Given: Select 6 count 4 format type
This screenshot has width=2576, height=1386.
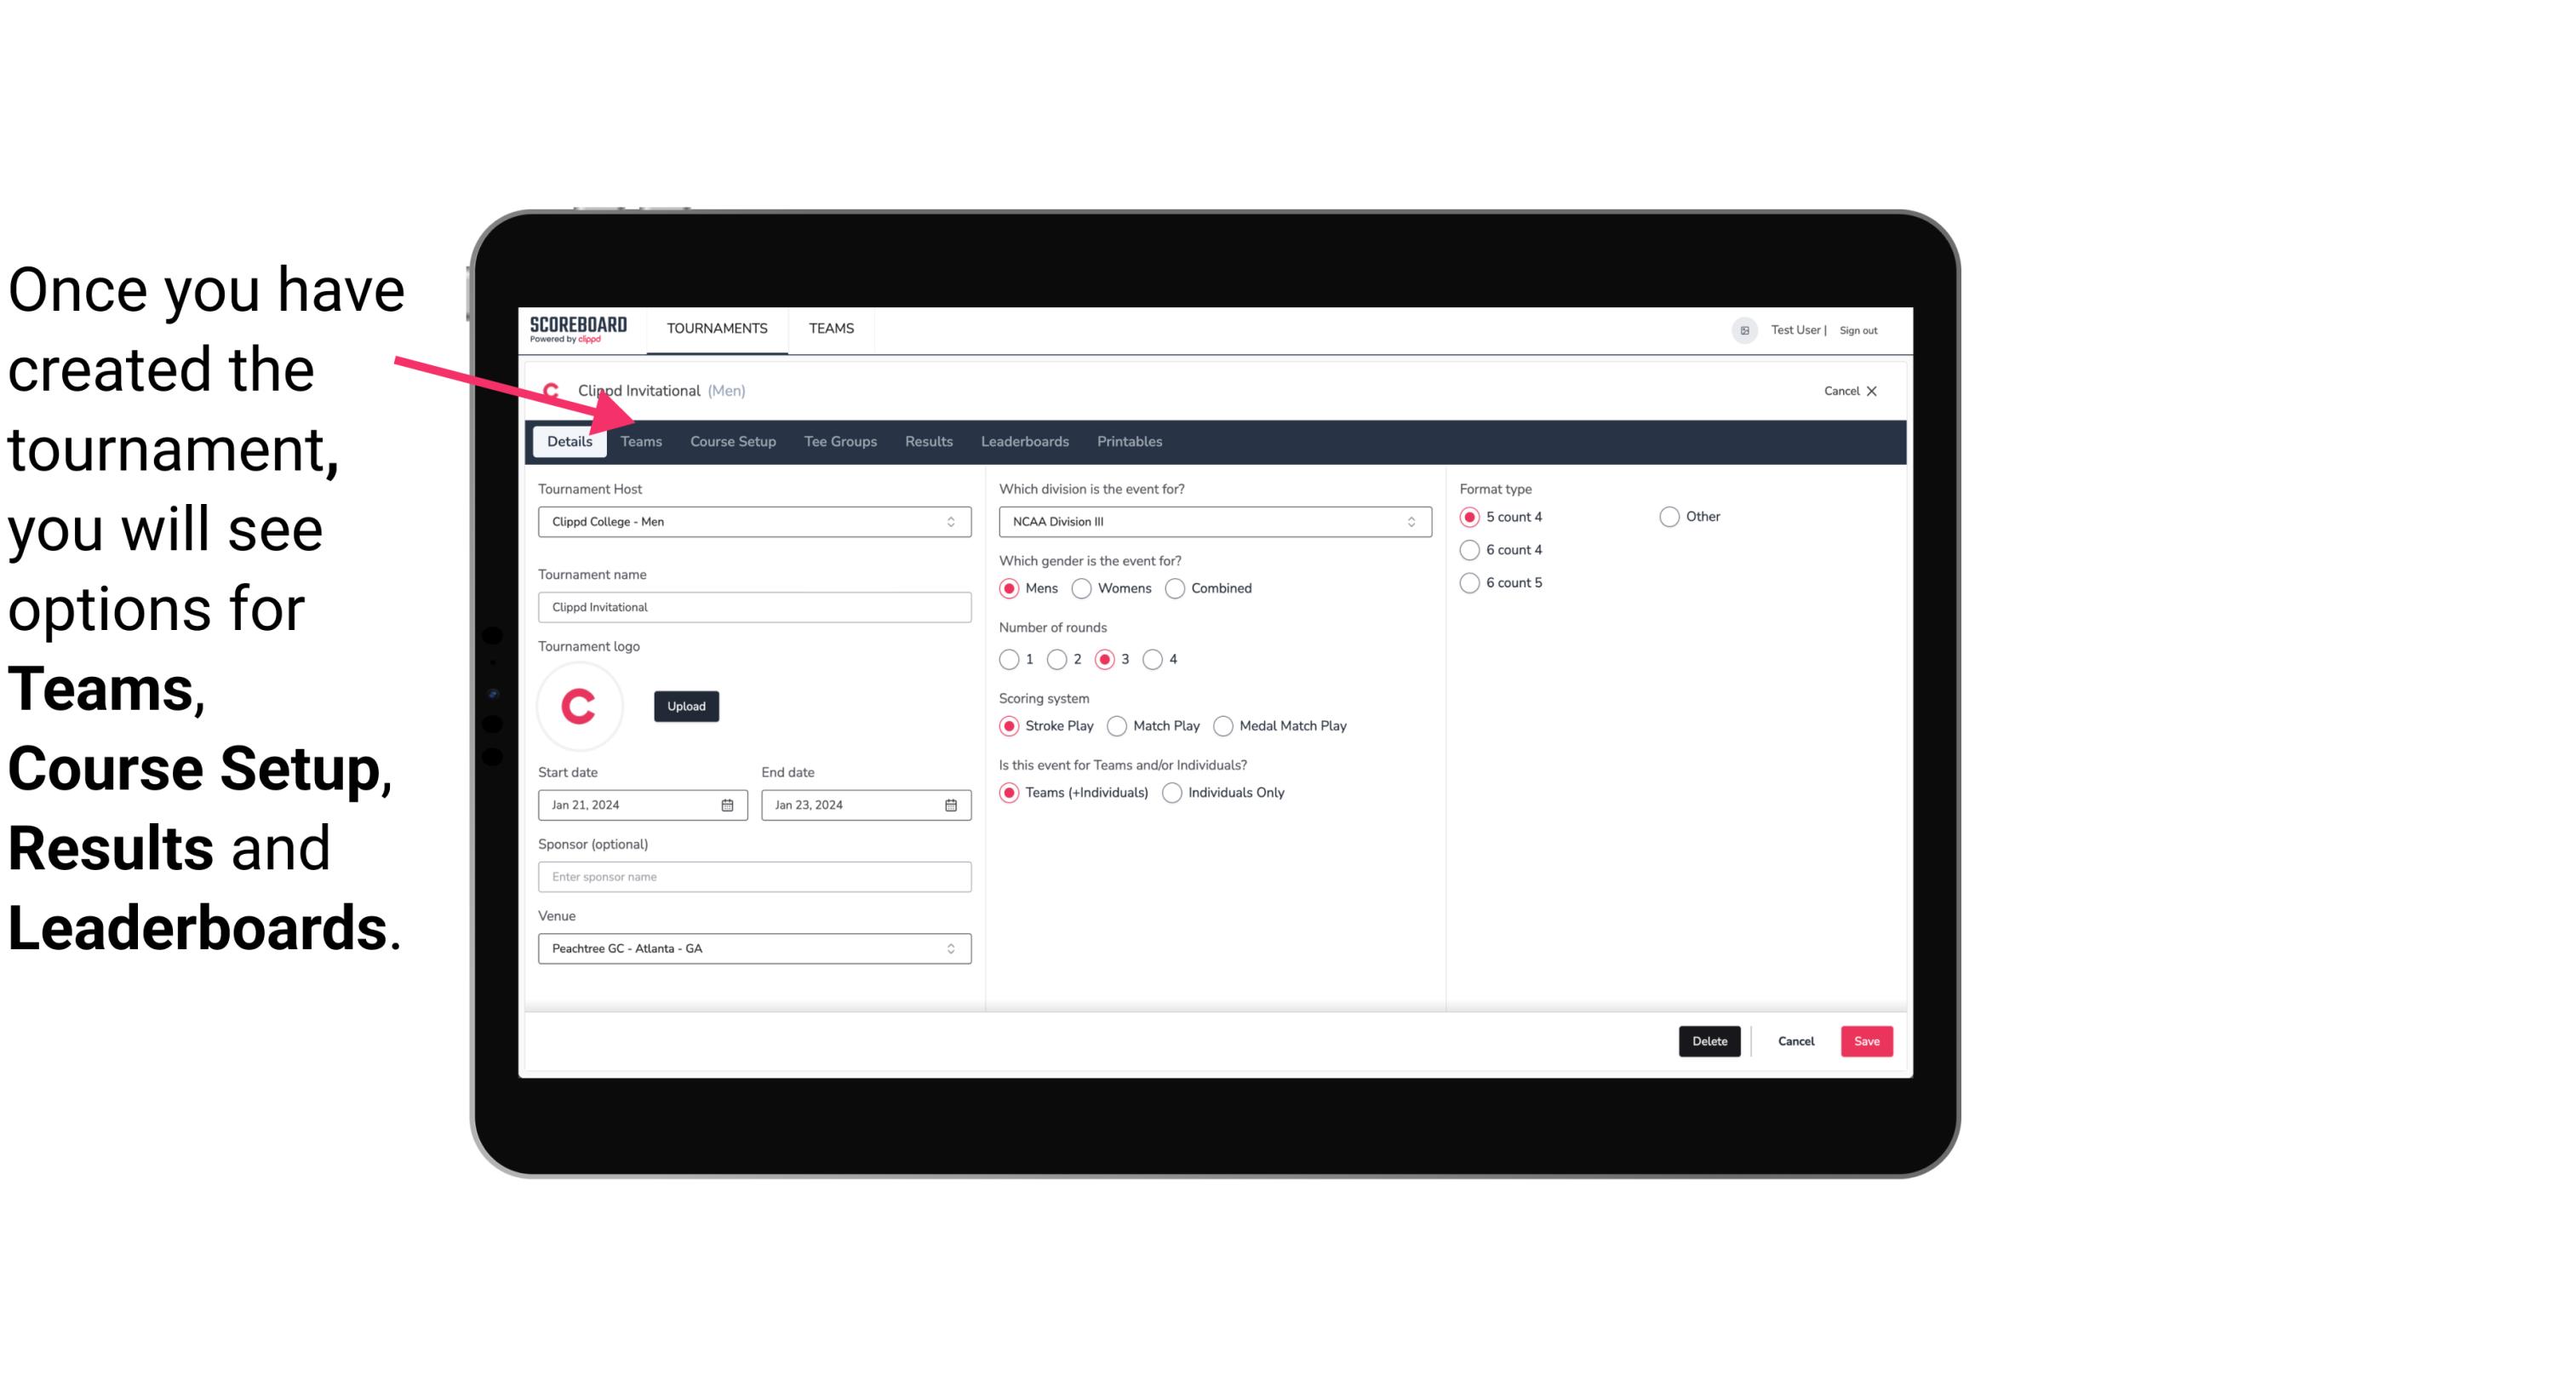Looking at the screenshot, I should coord(1470,550).
